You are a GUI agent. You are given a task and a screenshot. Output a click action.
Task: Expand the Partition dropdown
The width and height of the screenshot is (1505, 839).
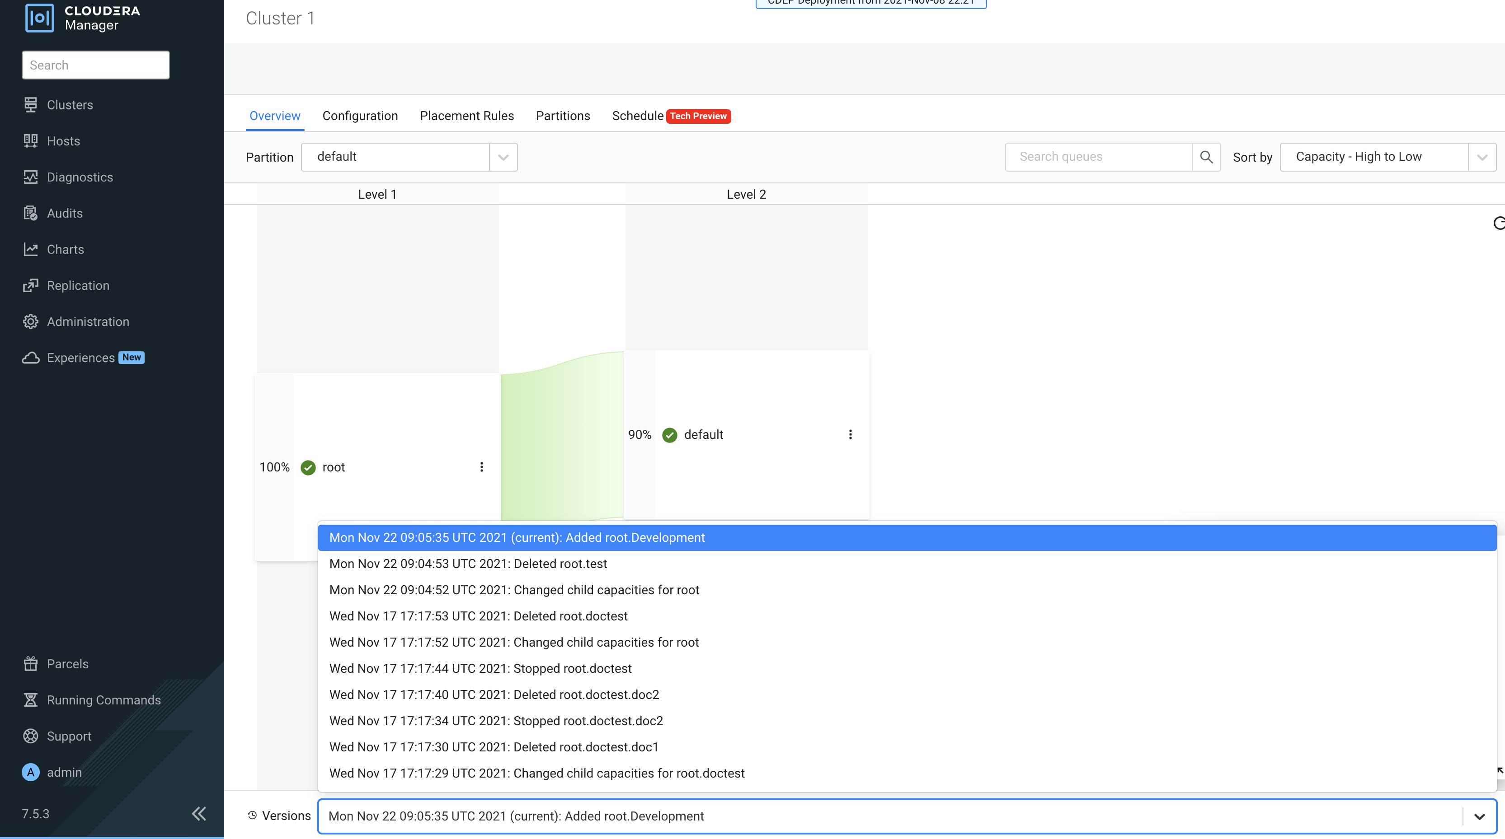(503, 157)
